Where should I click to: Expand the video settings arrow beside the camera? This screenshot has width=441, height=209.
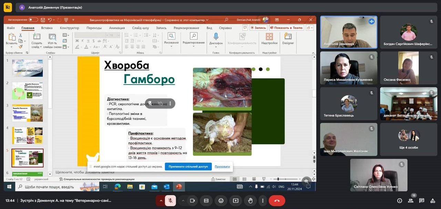click(183, 201)
